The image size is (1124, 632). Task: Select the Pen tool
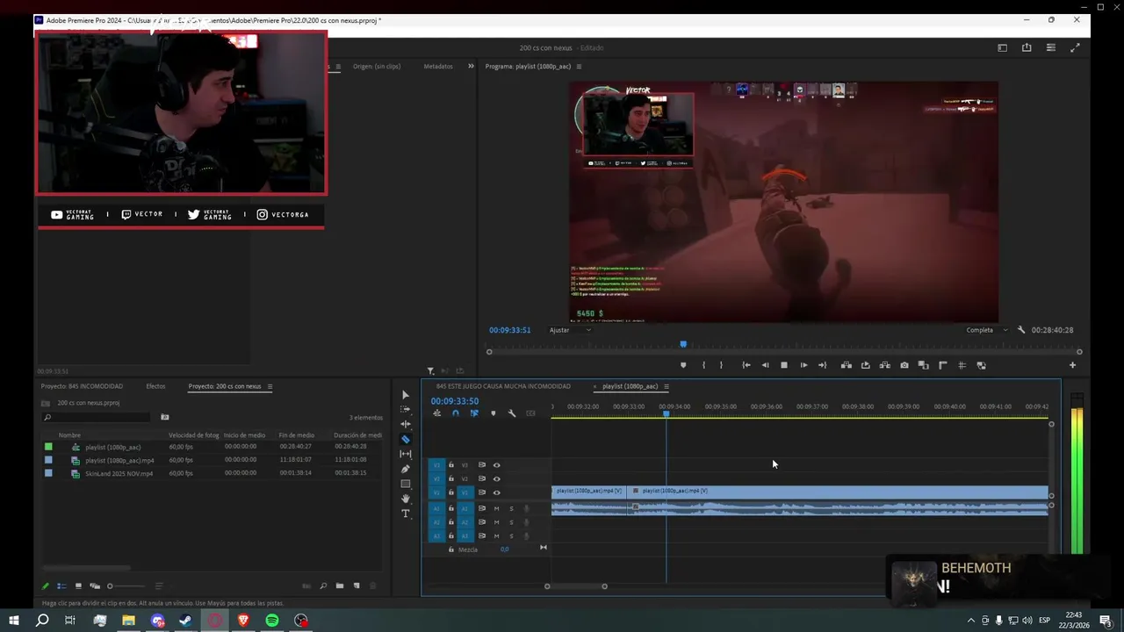405,470
